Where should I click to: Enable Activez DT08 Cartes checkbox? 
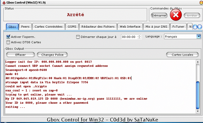pyautogui.click(x=8, y=42)
